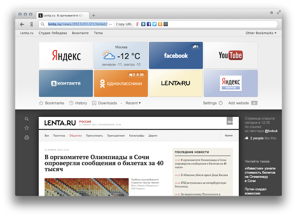The height and width of the screenshot is (217, 297).
Task: Share the page via the Ya.ru icon
Action: tap(137, 24)
